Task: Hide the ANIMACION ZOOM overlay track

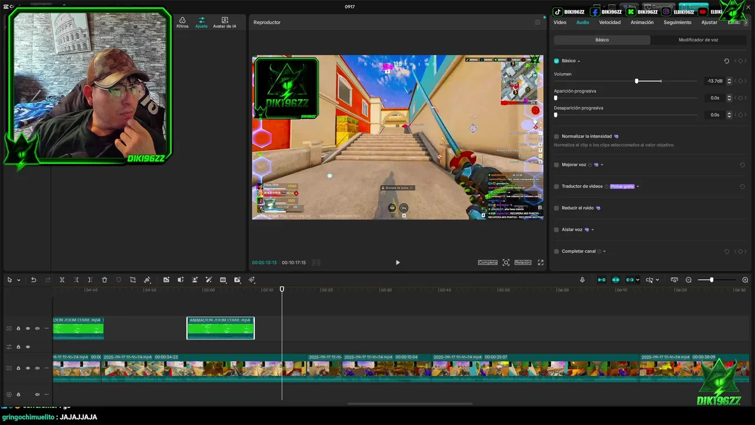Action: [28, 328]
